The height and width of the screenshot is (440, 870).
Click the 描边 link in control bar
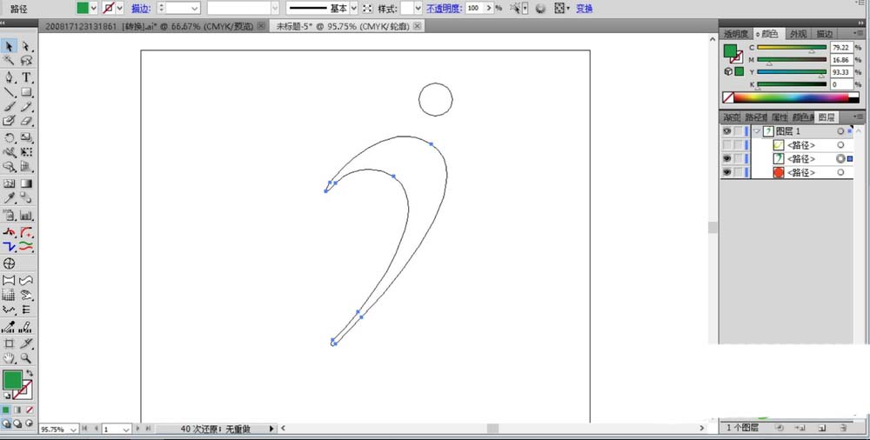pyautogui.click(x=140, y=9)
